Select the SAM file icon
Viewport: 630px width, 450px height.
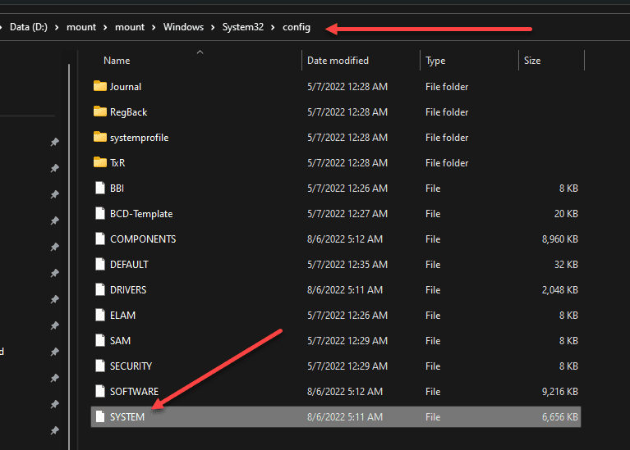(x=99, y=340)
